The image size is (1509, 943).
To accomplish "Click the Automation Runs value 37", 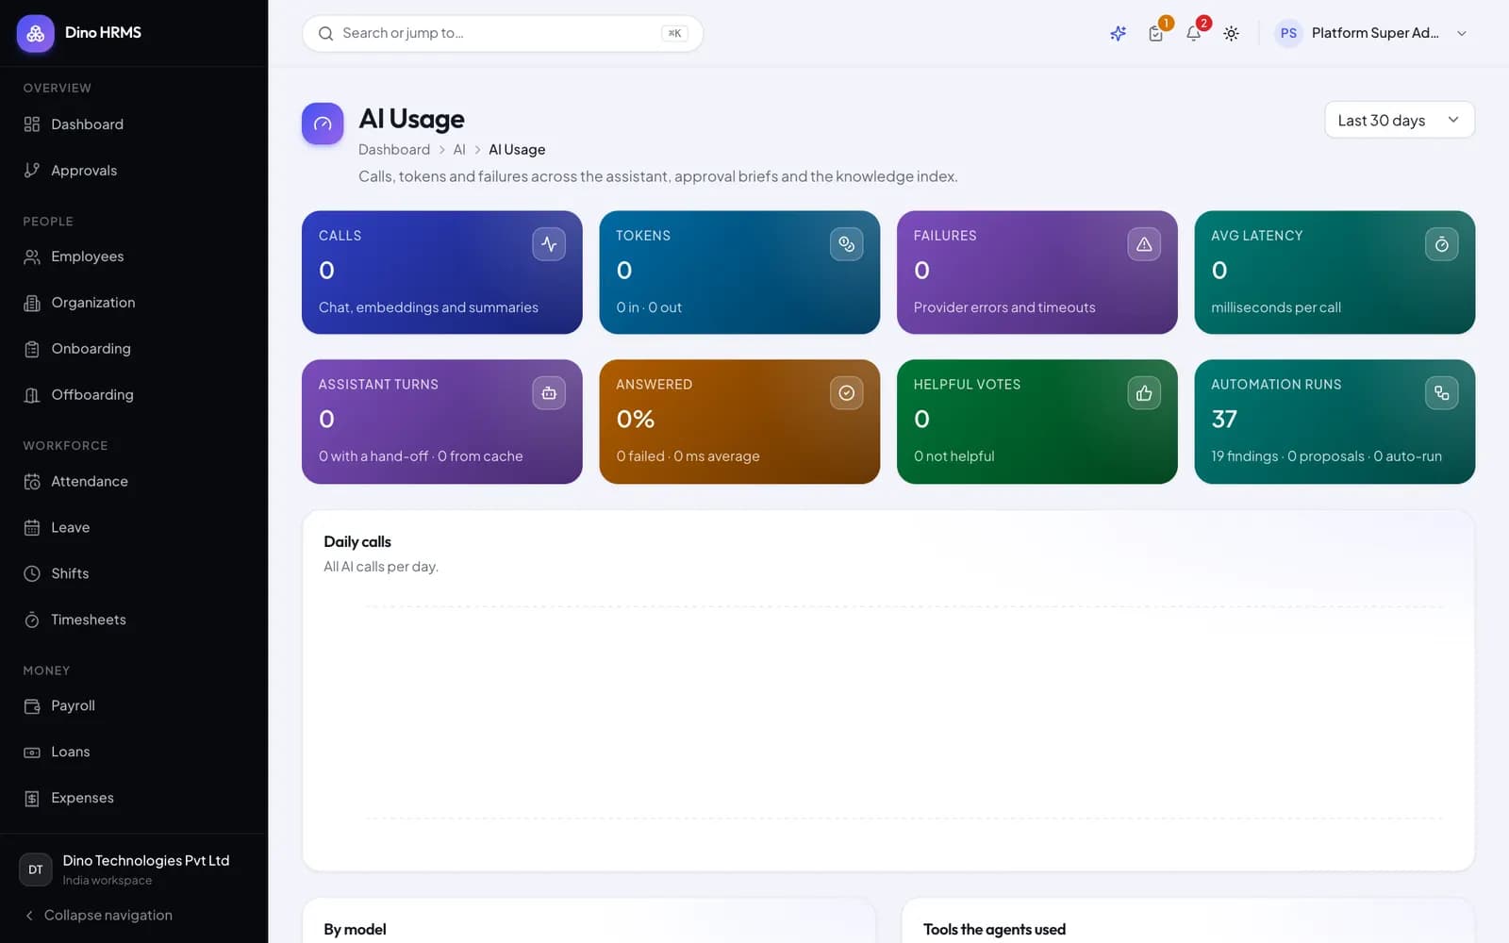I will 1224,420.
